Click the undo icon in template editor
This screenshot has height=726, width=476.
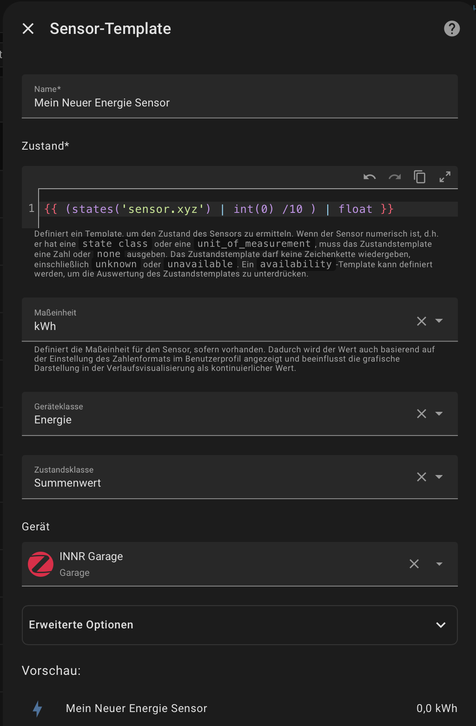370,177
